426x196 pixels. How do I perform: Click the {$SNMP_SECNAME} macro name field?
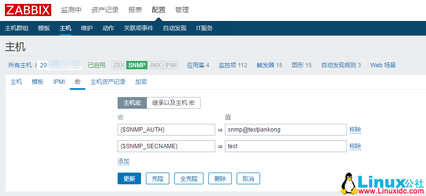coord(166,146)
